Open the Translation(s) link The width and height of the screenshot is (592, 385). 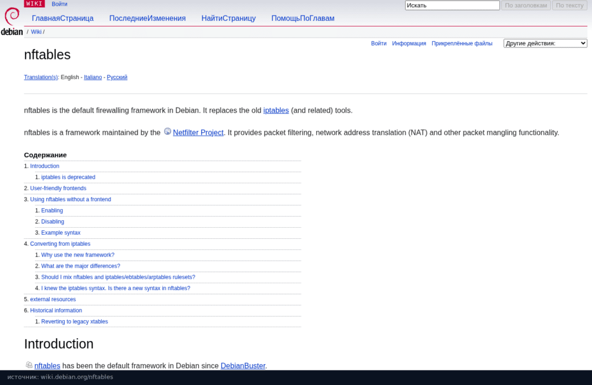coord(41,77)
